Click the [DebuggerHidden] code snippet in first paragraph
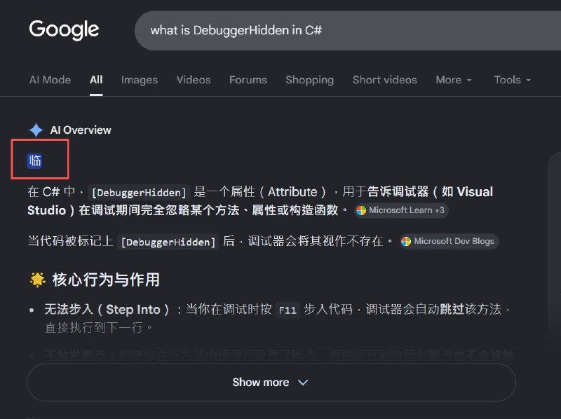This screenshot has width=561, height=419. click(139, 193)
